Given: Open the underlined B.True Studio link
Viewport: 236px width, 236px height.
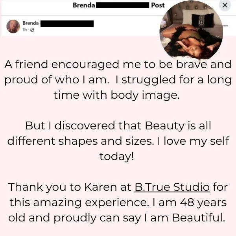Looking at the screenshot, I should tap(172, 187).
